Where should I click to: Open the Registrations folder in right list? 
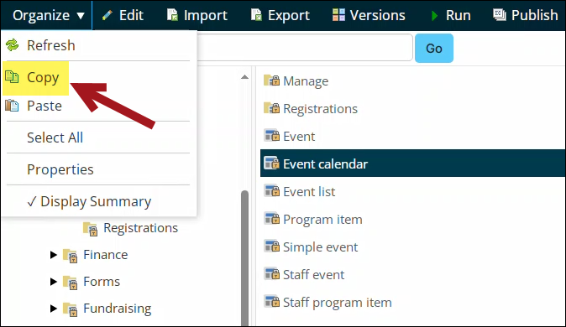(x=320, y=109)
